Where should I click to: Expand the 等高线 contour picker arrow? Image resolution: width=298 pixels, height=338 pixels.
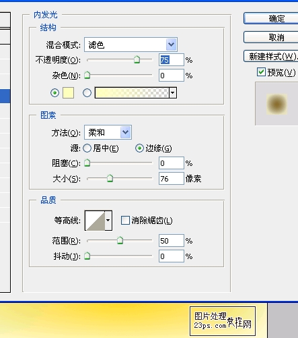(x=108, y=221)
